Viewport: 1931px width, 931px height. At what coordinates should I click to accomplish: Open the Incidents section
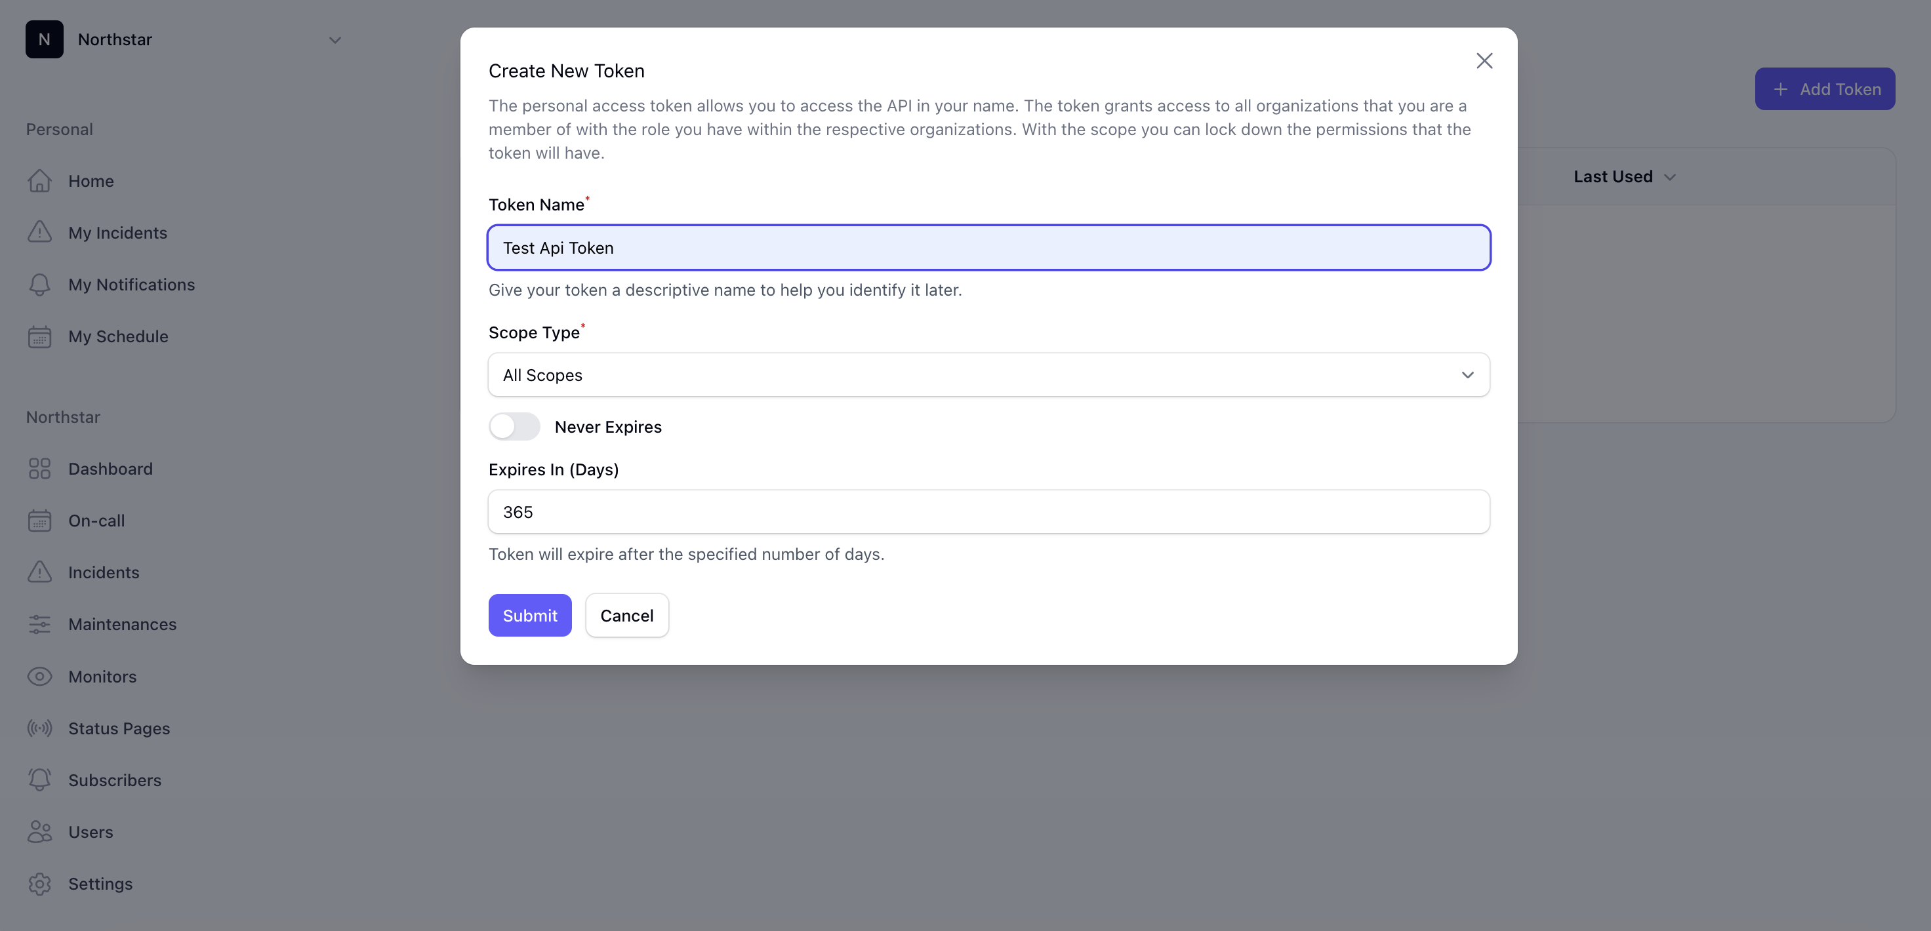[104, 572]
